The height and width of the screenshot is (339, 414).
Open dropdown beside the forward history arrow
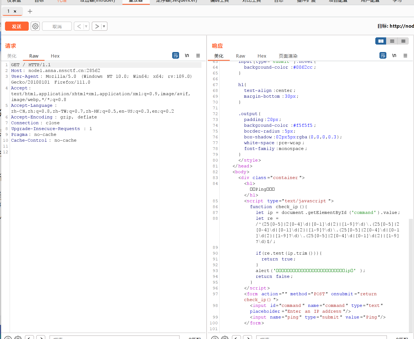tap(104, 26)
